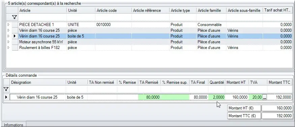The height and width of the screenshot is (127, 295).
Task: Click the Consommable family cell
Action: [x=211, y=25]
